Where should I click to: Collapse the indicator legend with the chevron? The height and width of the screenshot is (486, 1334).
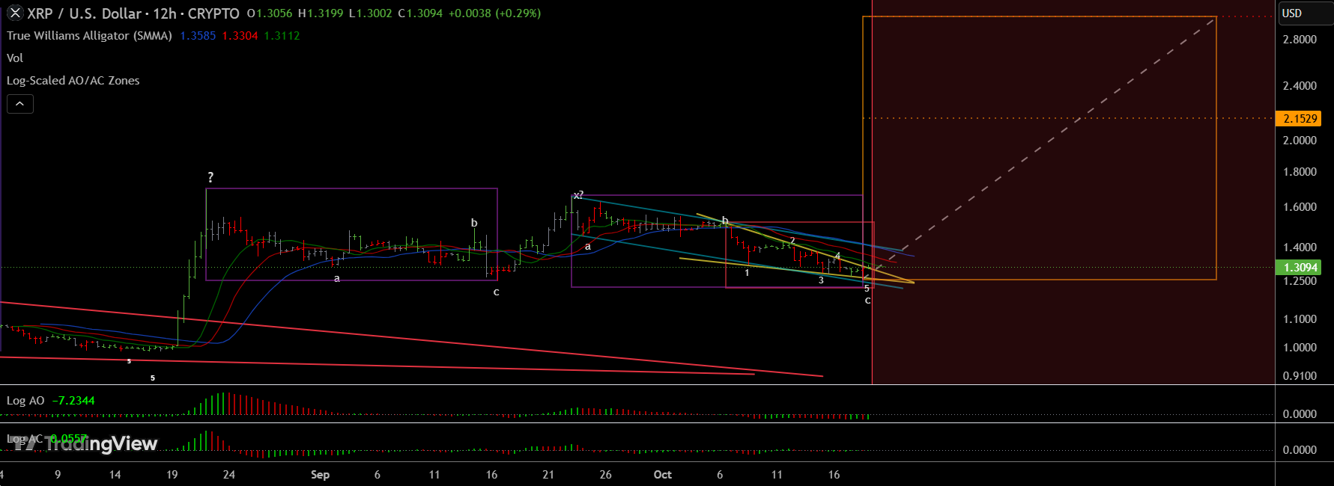pyautogui.click(x=20, y=104)
